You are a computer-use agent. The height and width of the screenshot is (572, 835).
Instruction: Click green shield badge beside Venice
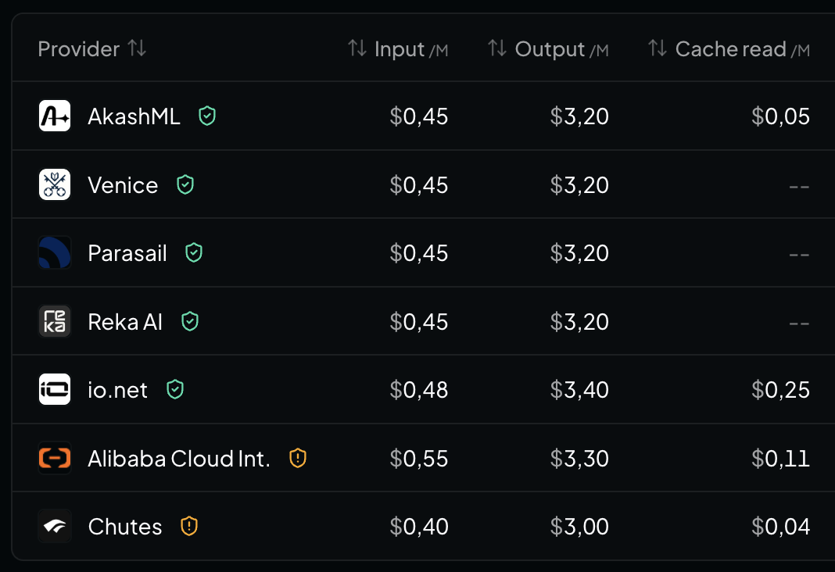coord(185,184)
